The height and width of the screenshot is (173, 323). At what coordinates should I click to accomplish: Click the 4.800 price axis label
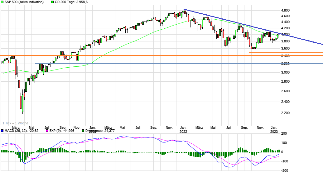[285, 10]
